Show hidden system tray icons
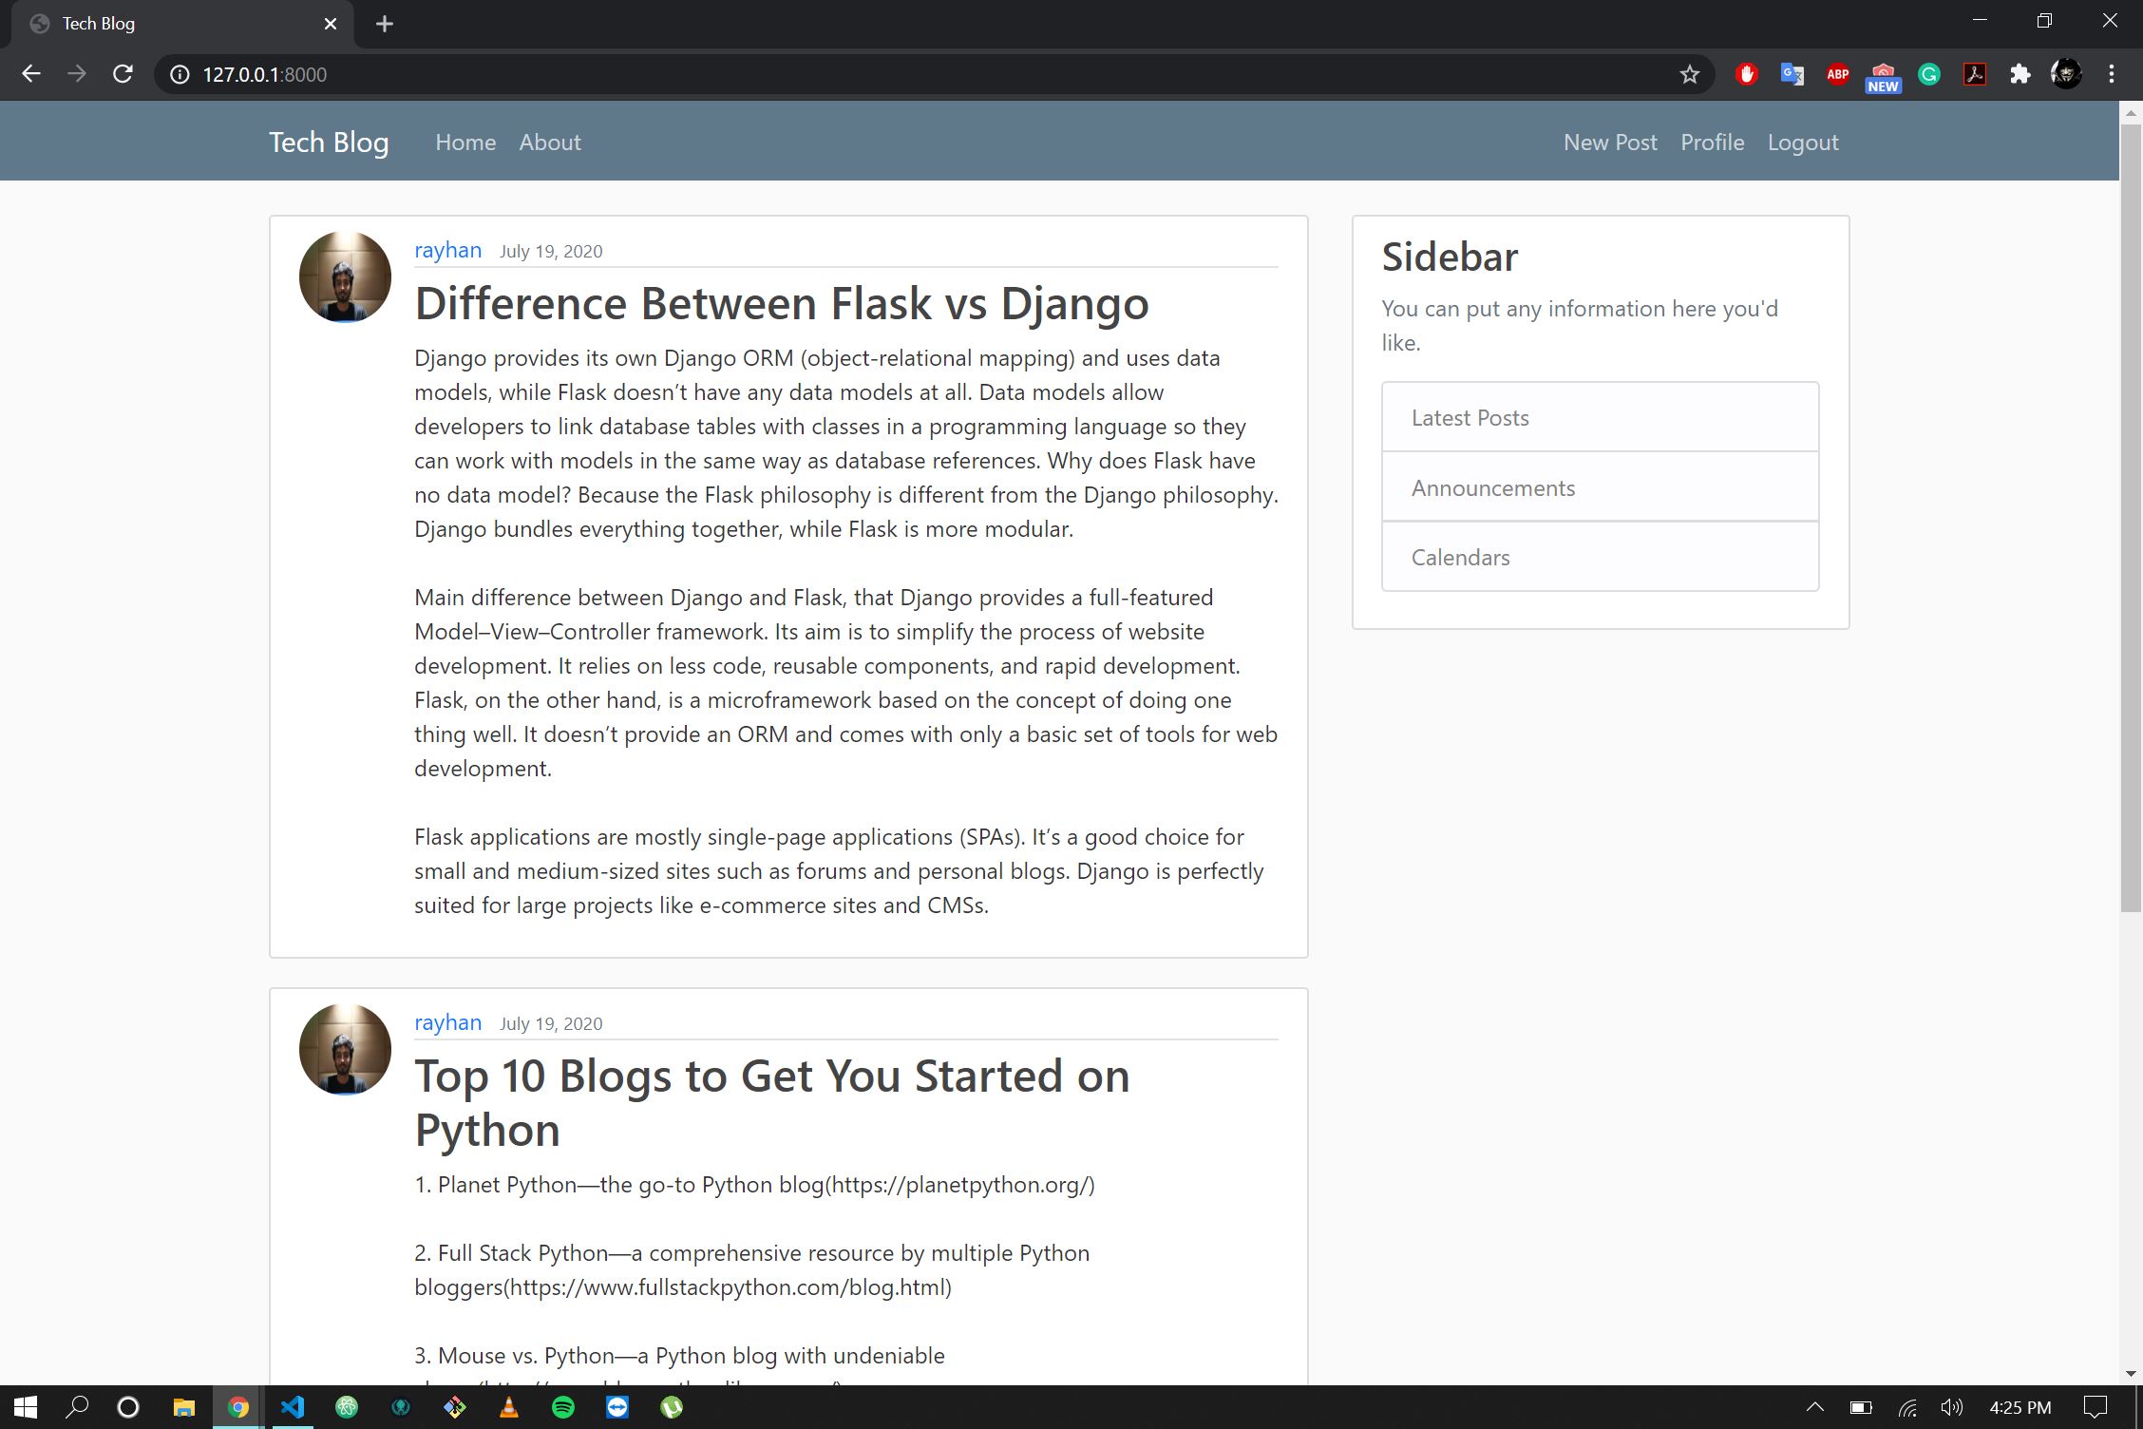Image resolution: width=2143 pixels, height=1429 pixels. click(x=1814, y=1407)
